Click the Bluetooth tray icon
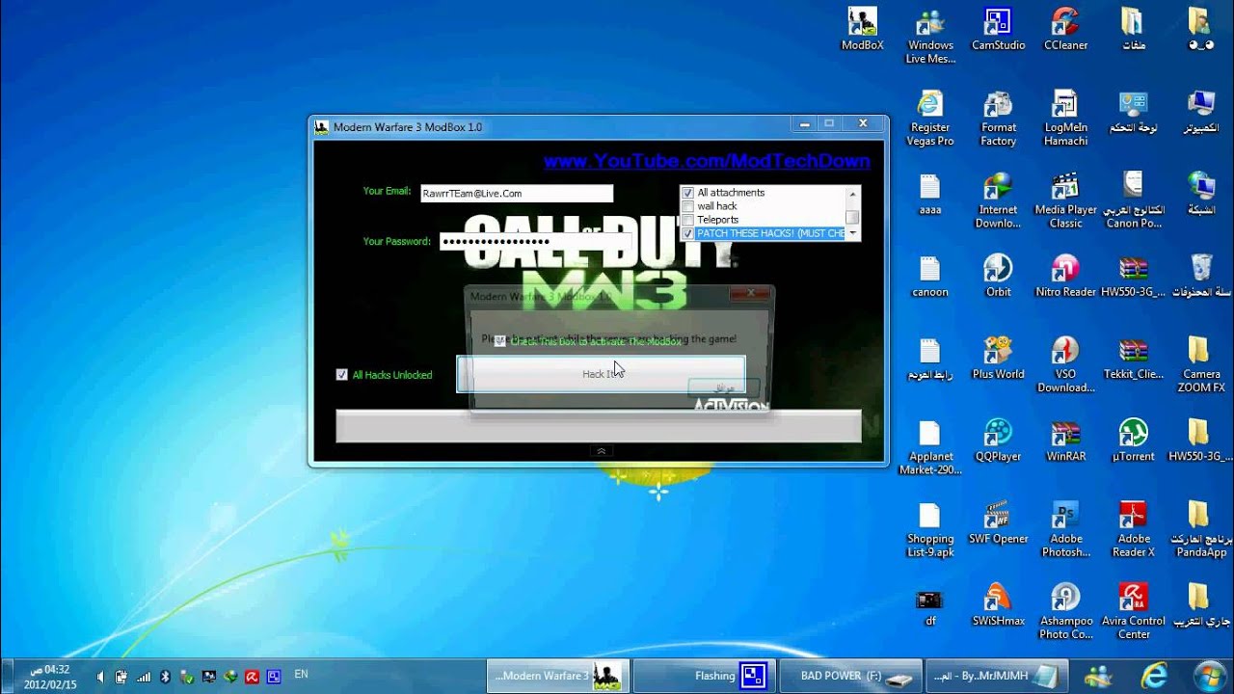 (x=165, y=677)
